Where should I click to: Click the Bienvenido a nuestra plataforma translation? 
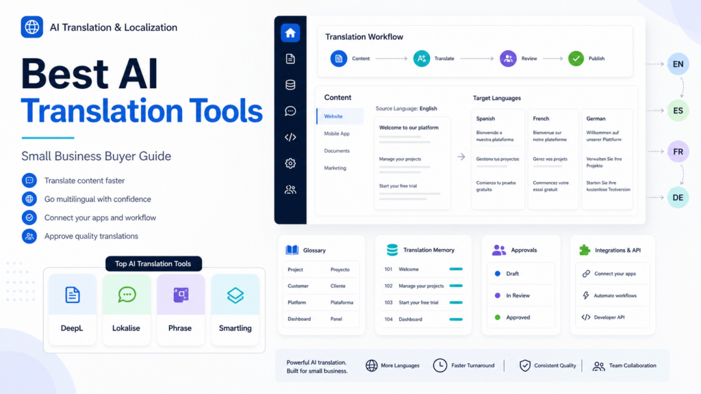tap(495, 136)
